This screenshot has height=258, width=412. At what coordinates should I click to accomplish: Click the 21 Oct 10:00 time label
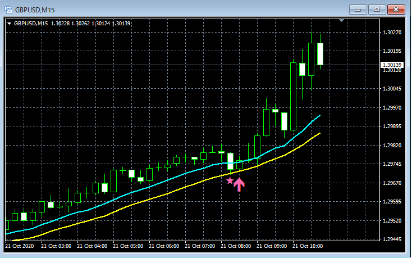[x=308, y=246]
